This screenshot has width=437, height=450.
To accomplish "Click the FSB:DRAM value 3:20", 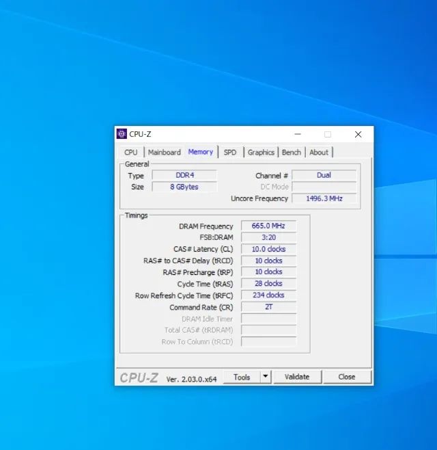I will 268,237.
